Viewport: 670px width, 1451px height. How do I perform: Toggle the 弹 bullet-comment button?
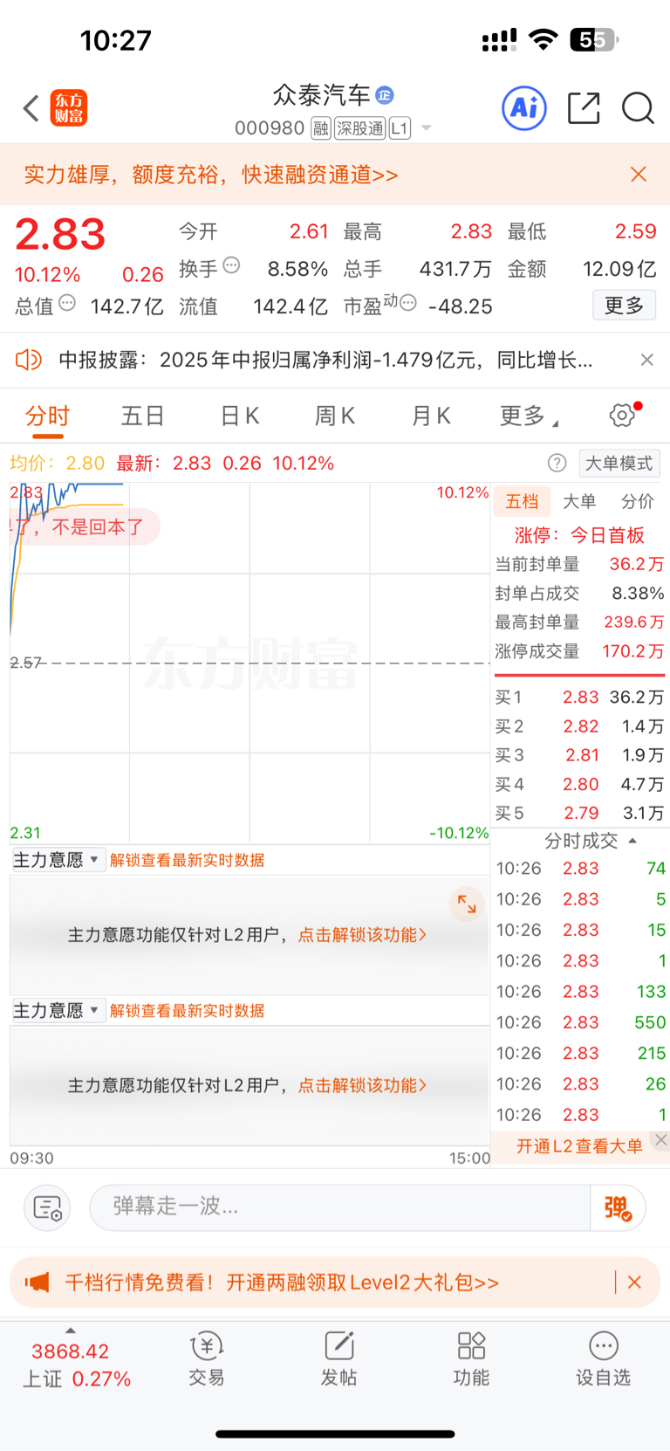pos(618,1207)
